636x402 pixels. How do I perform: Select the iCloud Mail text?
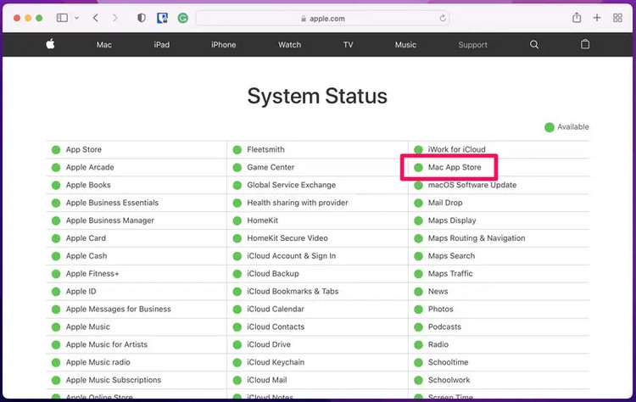tap(267, 380)
